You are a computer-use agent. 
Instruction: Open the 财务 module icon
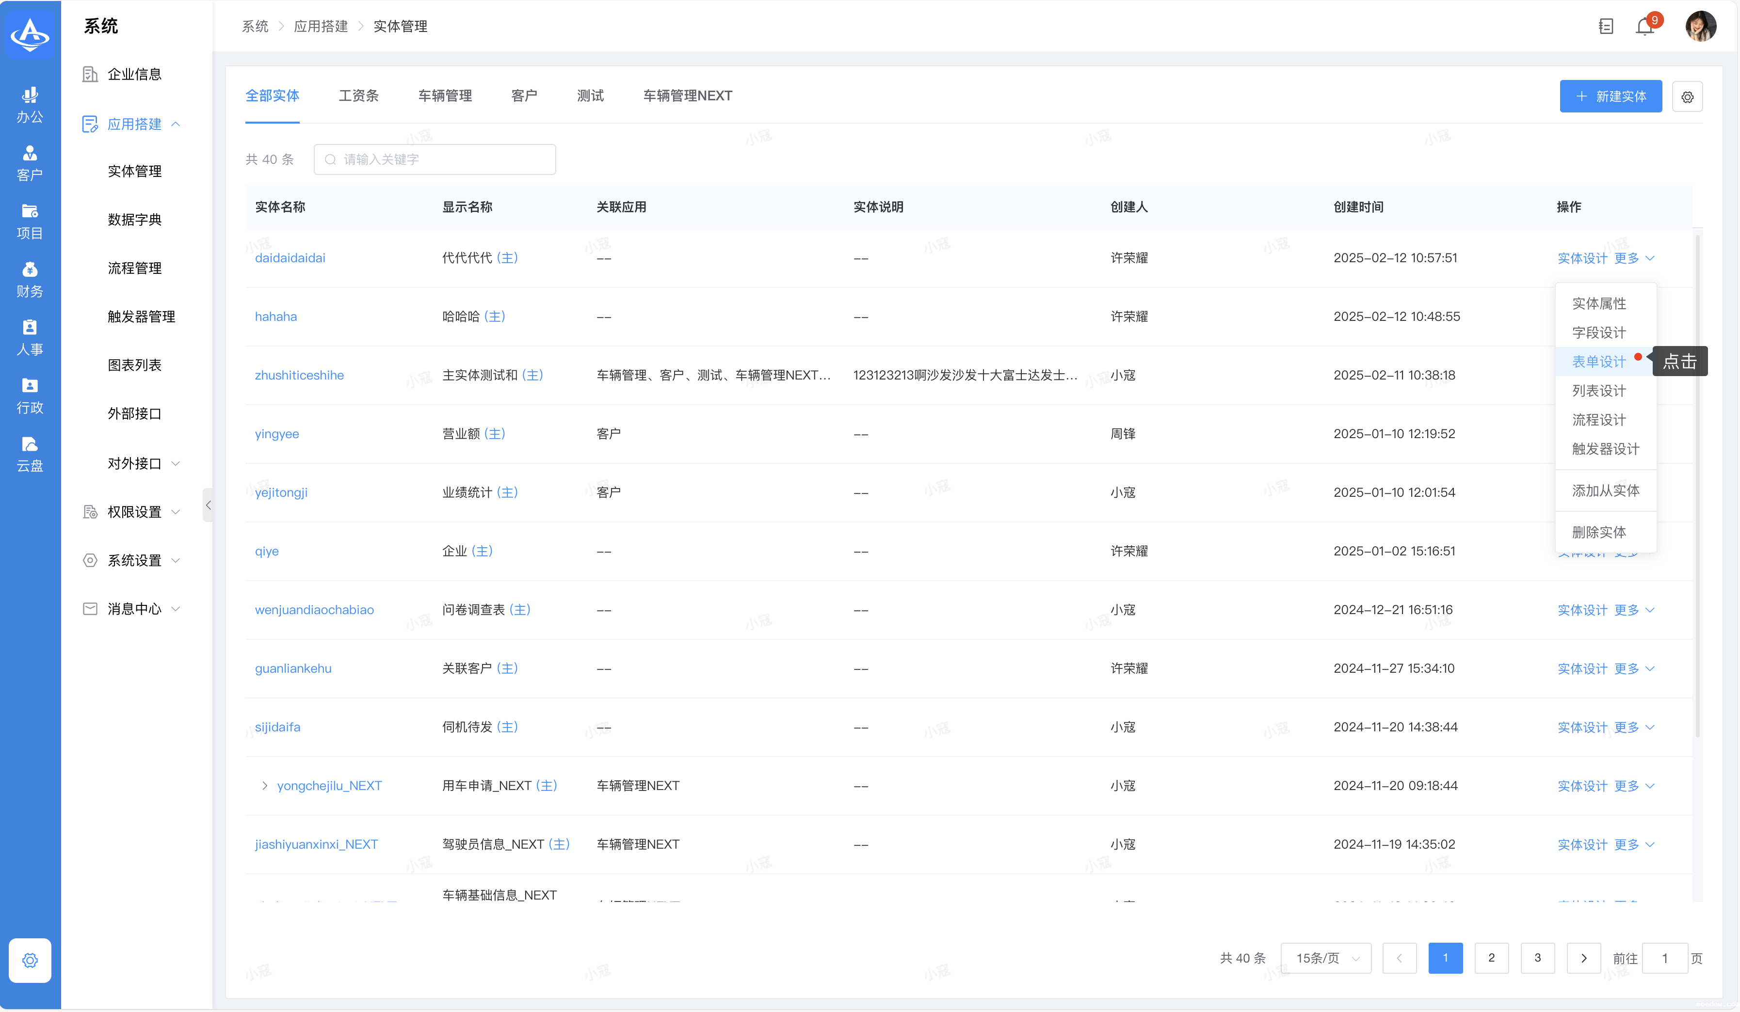point(30,280)
